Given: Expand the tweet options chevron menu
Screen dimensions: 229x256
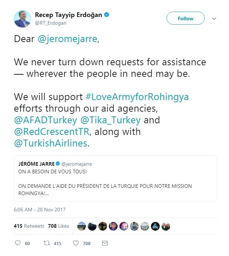Looking at the screenshot, I should click(214, 18).
